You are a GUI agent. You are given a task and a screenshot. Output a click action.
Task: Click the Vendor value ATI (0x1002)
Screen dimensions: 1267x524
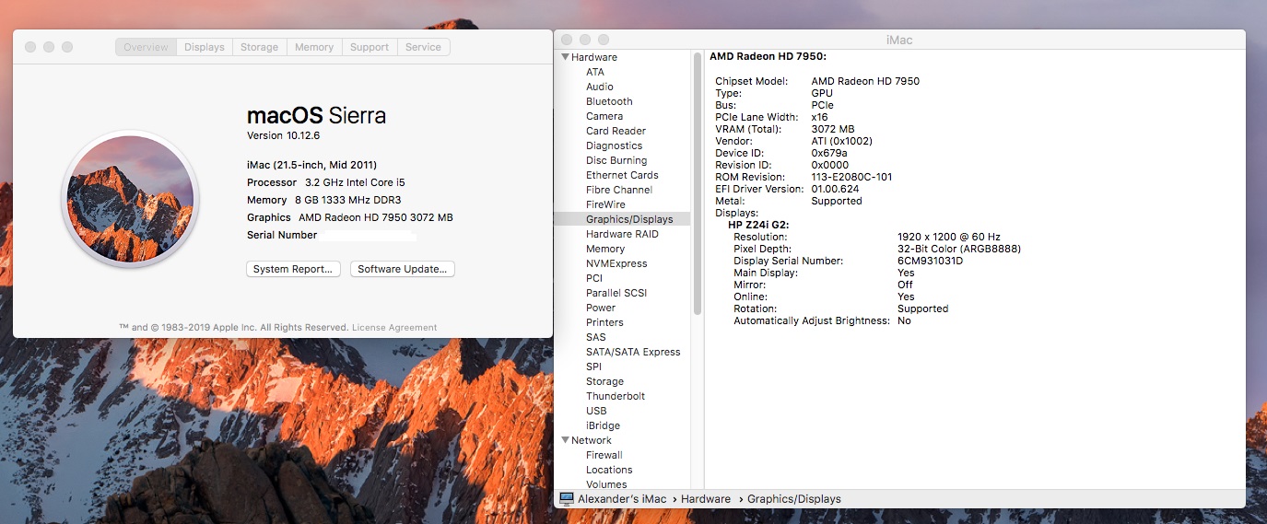pyautogui.click(x=841, y=141)
